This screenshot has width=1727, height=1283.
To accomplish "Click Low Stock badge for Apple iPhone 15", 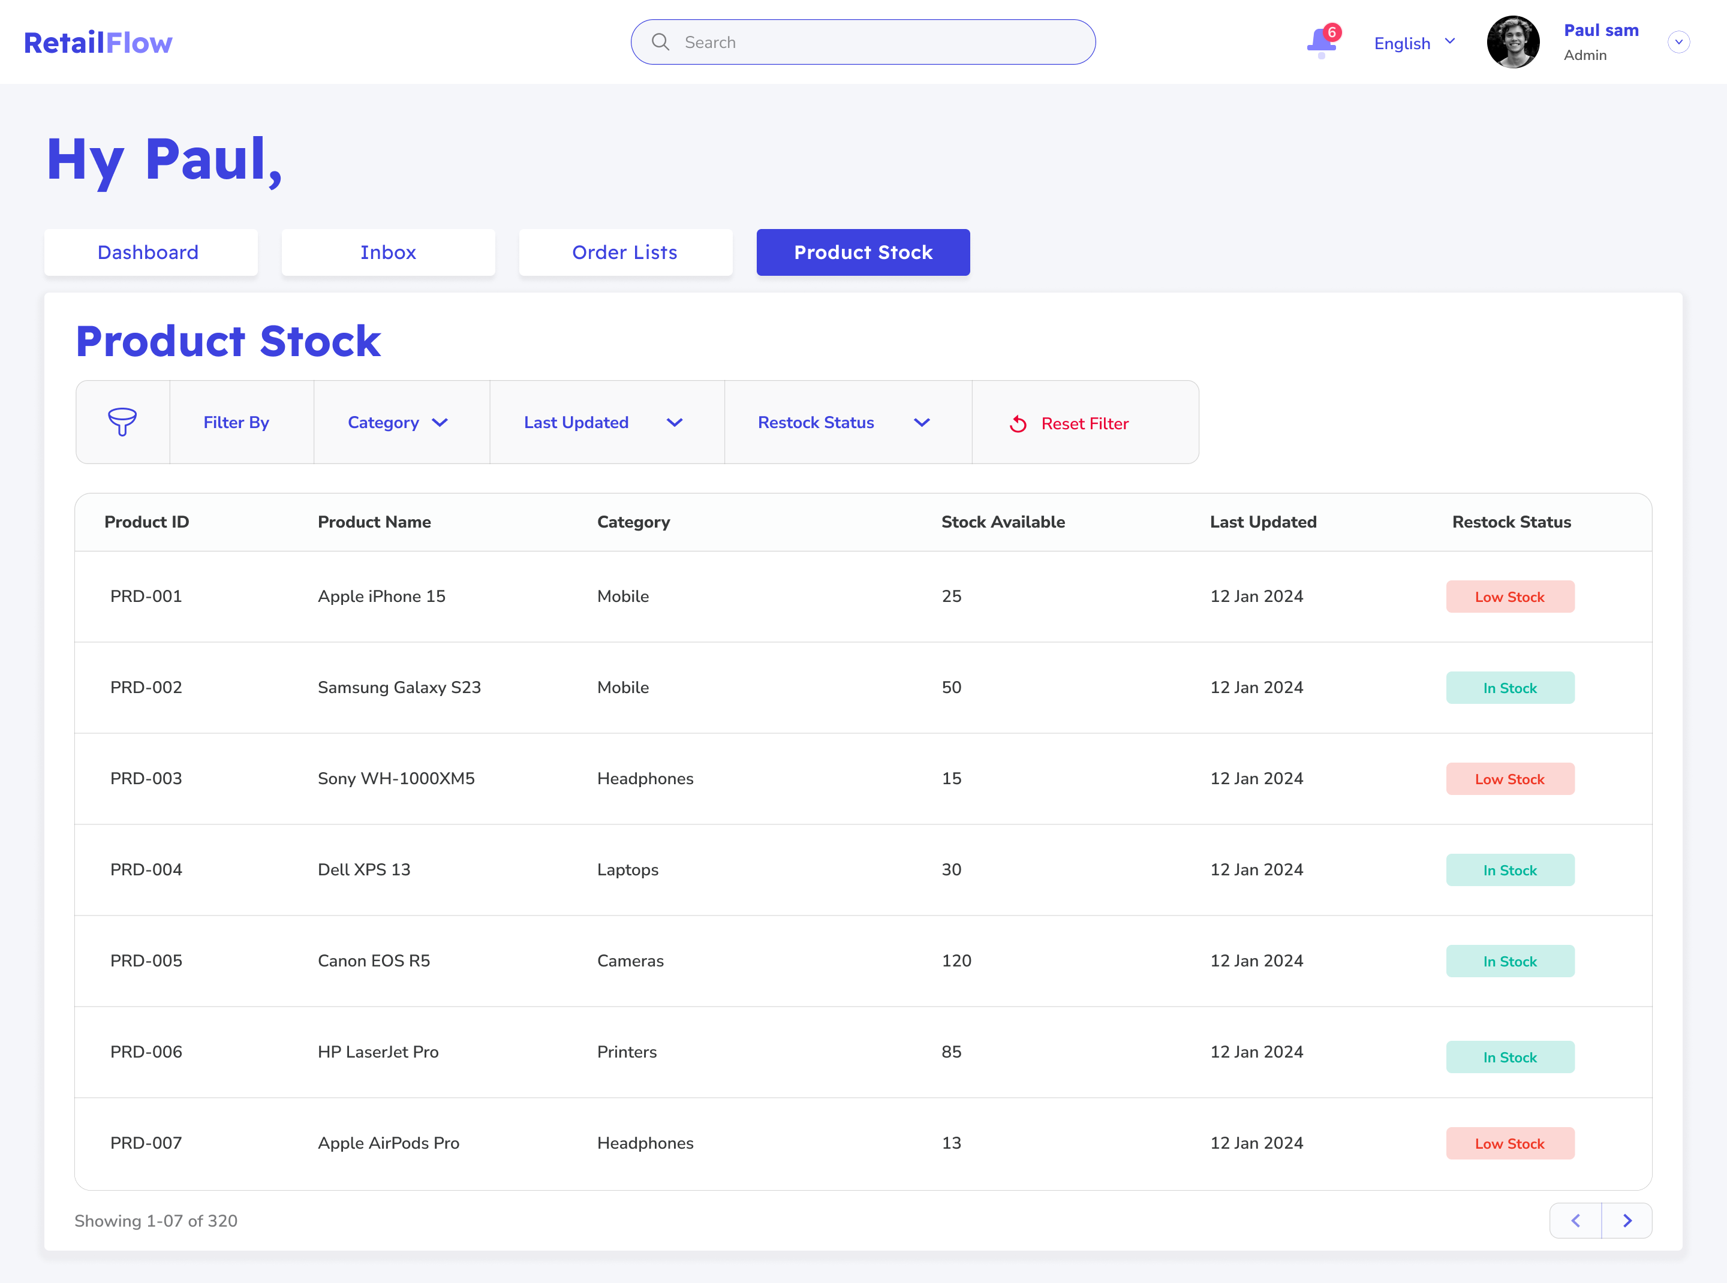I will (x=1509, y=597).
